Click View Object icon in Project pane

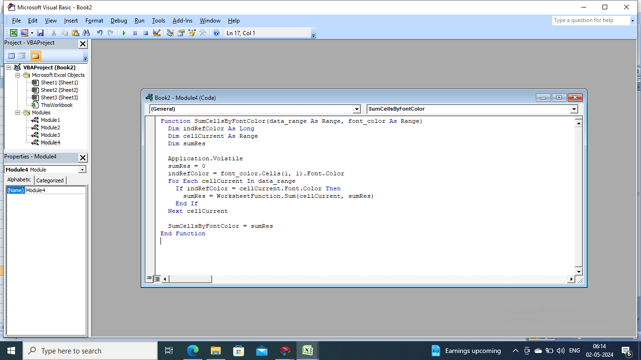click(x=22, y=56)
